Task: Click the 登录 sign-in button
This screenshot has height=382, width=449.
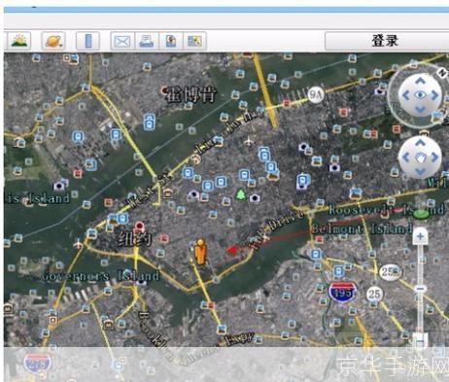Action: [387, 41]
